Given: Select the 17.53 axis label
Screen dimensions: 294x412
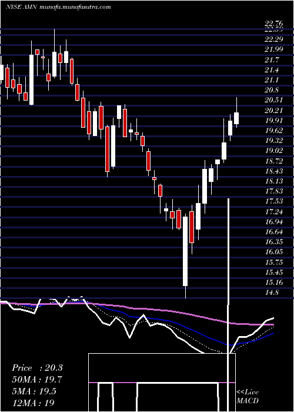Looking at the screenshot, I should tap(274, 201).
